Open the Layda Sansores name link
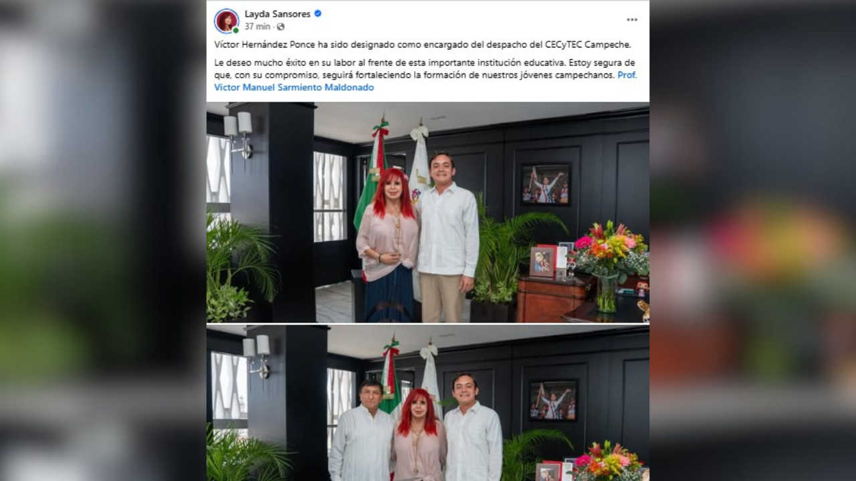 coord(278,13)
